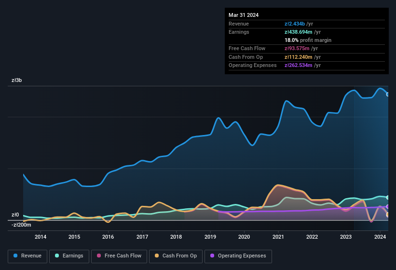396x270 pixels.
Task: Click the 2014 x-axis label
Action: pos(41,237)
